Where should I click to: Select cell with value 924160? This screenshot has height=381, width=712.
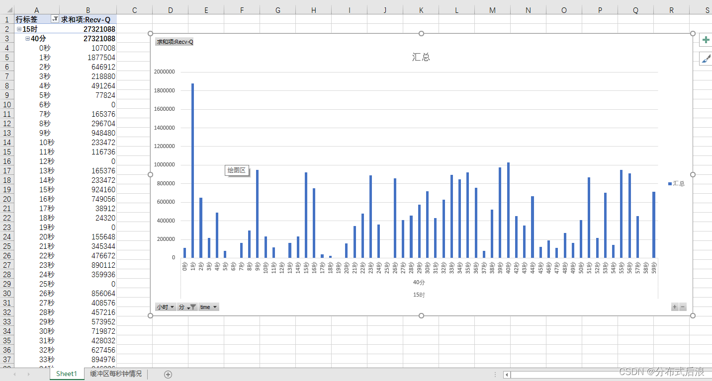[88, 189]
